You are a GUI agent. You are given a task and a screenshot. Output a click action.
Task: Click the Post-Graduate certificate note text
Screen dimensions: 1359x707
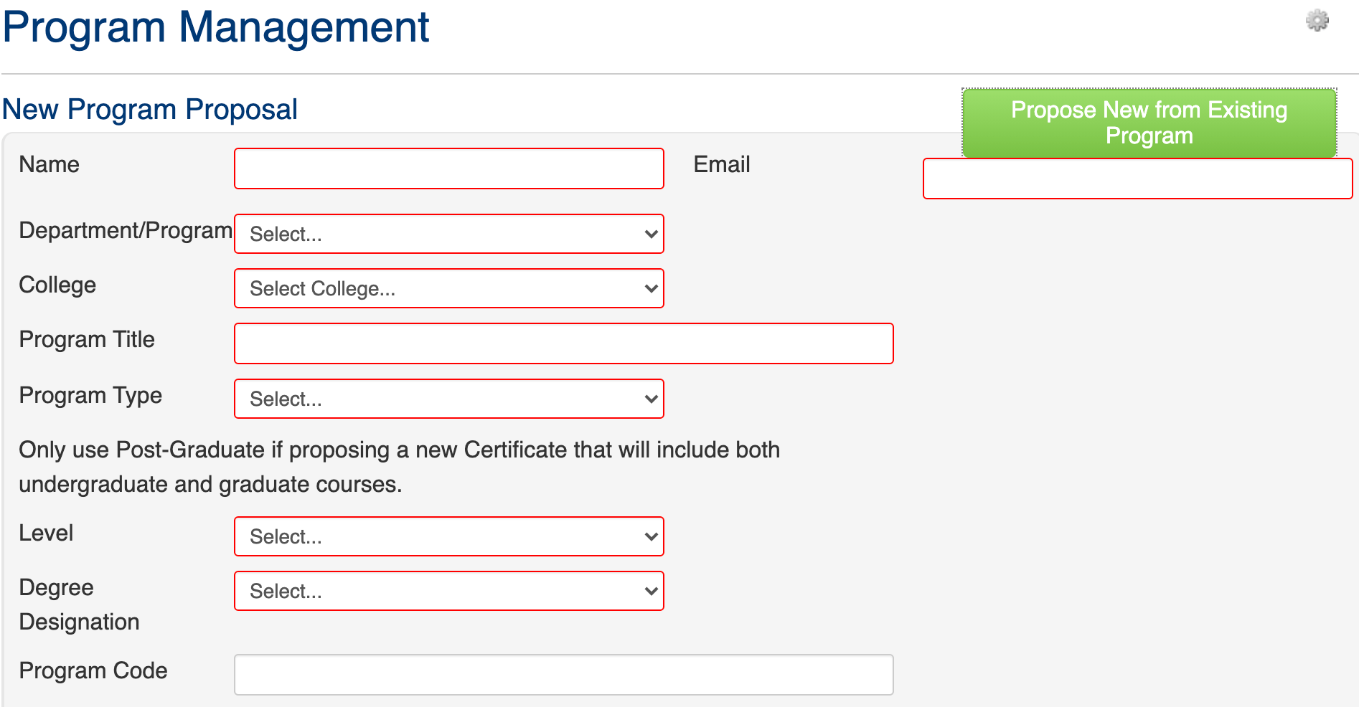coord(398,467)
